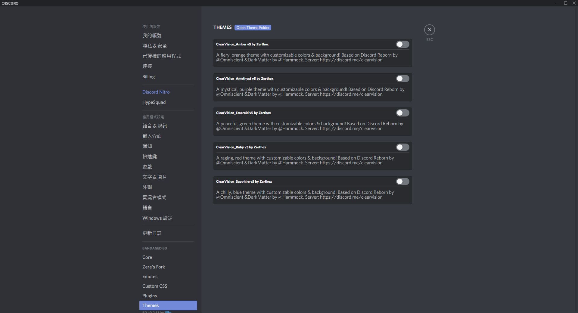The width and height of the screenshot is (578, 313).
Task: View 更新日誌 changelog
Action: click(168, 233)
